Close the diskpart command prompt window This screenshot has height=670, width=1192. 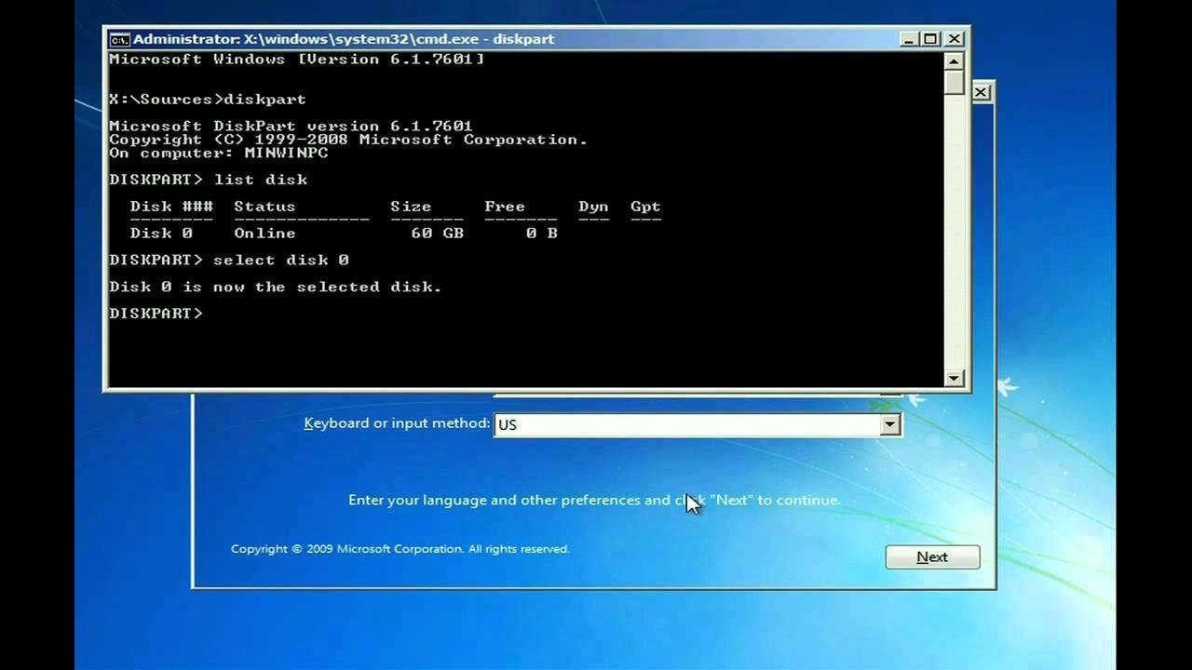click(x=954, y=39)
